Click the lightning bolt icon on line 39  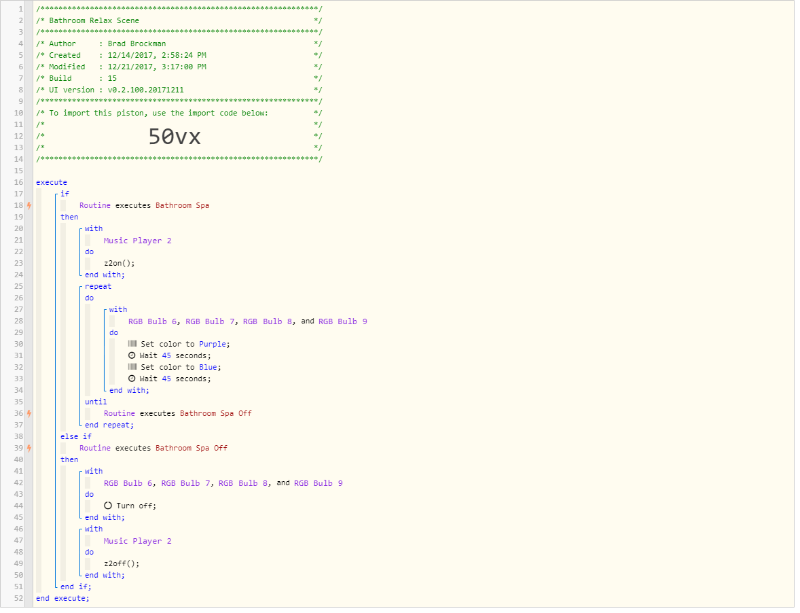tap(29, 448)
